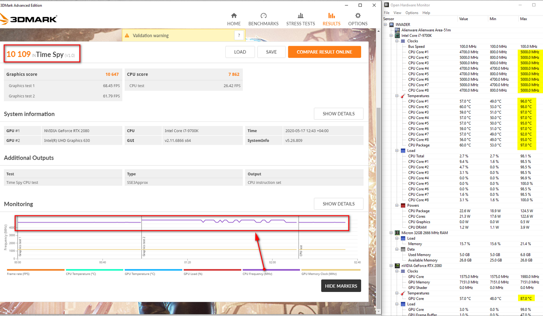Image resolution: width=543 pixels, height=316 pixels.
Task: Collapse the Powers group
Action: [397, 205]
